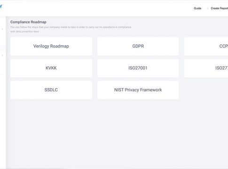228x169 pixels.
Task: Open the CCPA roadmap card
Action: click(x=206, y=46)
